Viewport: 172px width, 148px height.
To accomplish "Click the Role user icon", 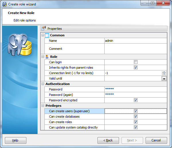I will [x=47, y=57].
